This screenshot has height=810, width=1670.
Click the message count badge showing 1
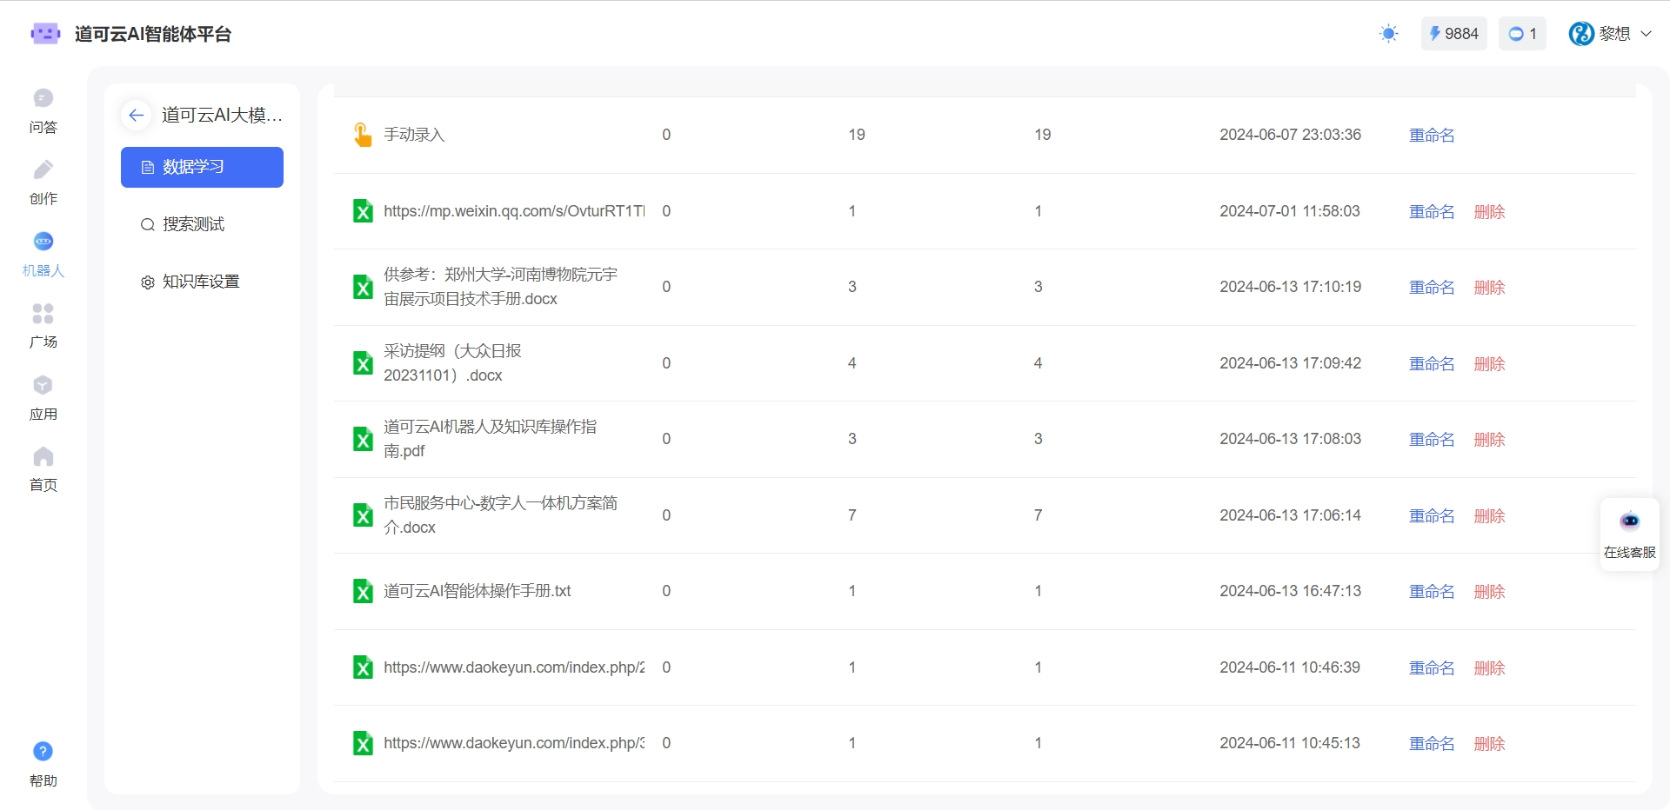pos(1522,34)
